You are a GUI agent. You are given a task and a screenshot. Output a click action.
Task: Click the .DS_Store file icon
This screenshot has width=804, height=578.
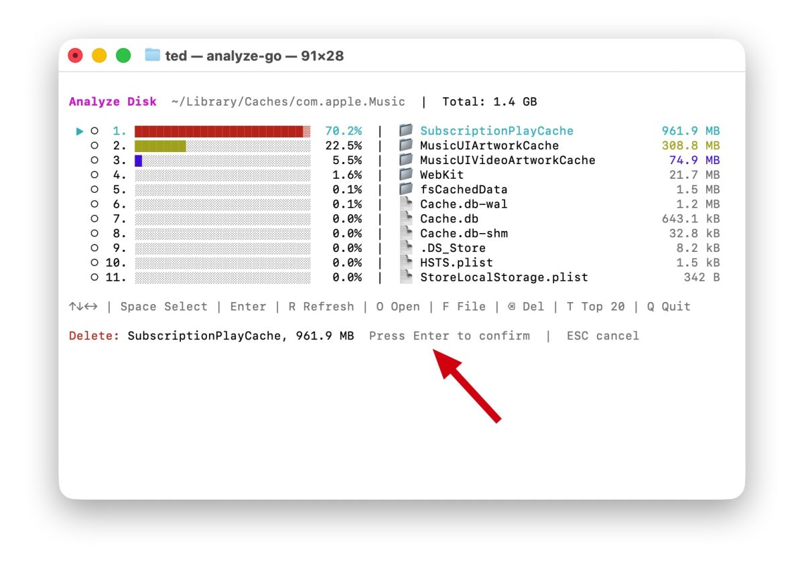pyautogui.click(x=405, y=248)
